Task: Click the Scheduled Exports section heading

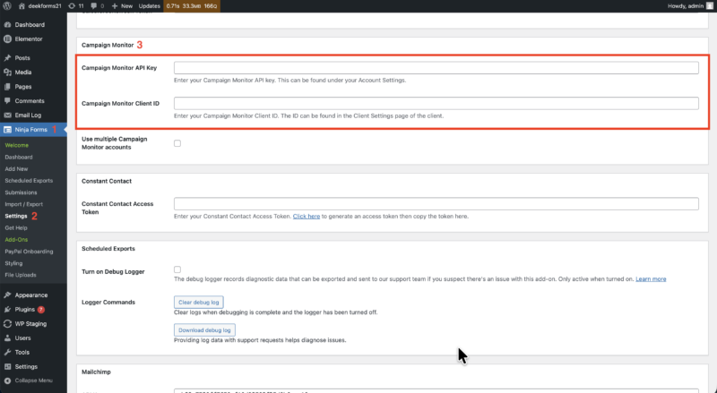Action: (108, 249)
